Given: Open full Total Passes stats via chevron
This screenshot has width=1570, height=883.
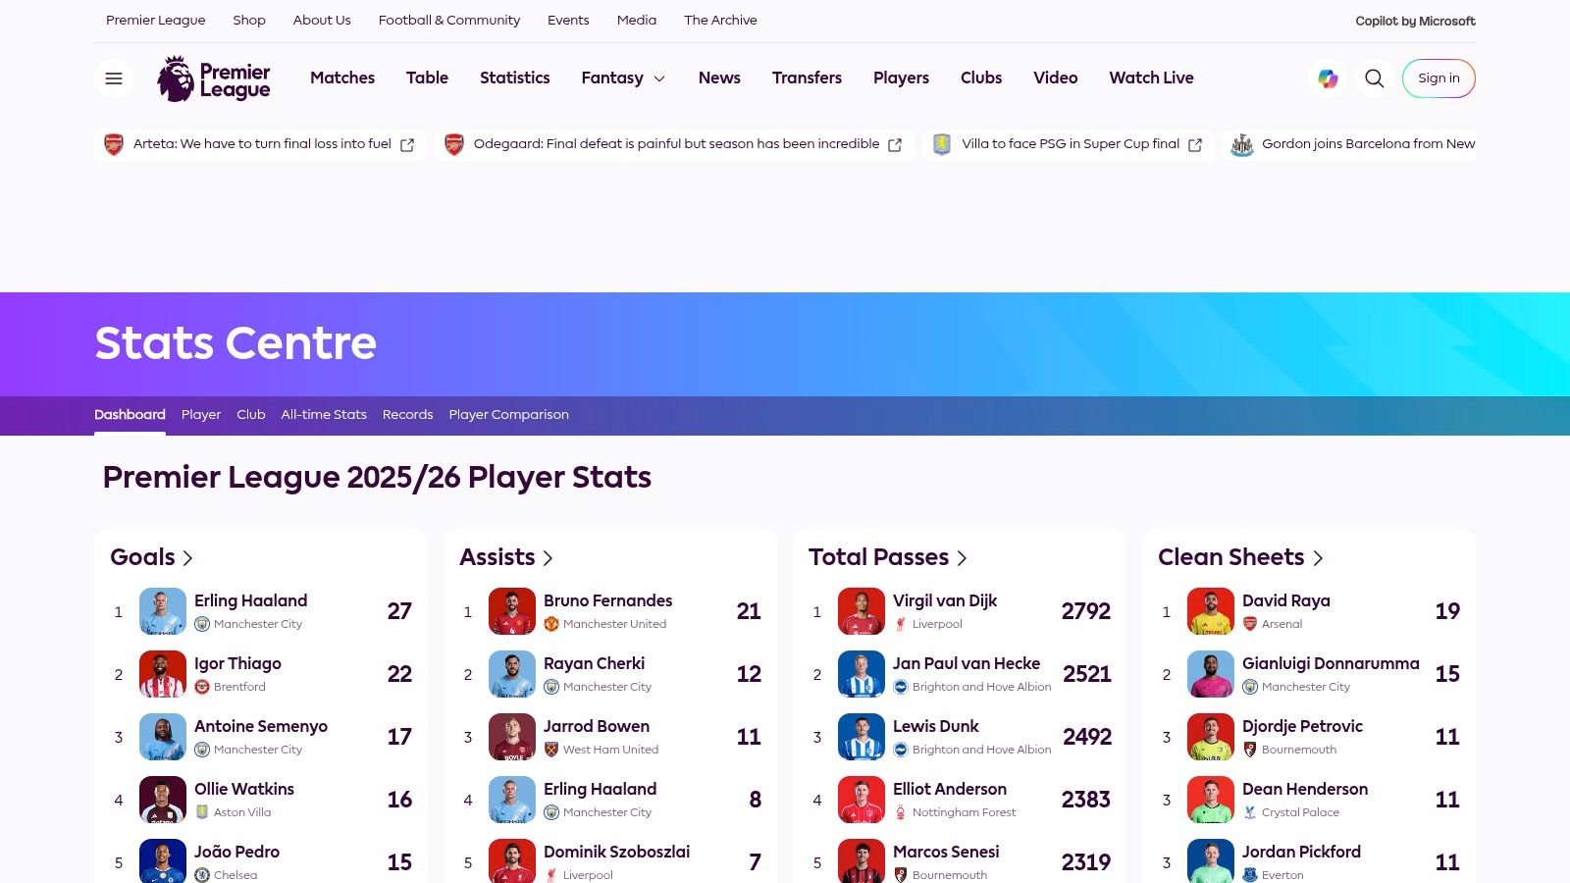Looking at the screenshot, I should (962, 558).
